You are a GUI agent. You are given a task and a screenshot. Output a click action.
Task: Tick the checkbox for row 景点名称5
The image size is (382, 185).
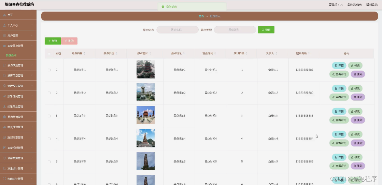click(x=49, y=161)
